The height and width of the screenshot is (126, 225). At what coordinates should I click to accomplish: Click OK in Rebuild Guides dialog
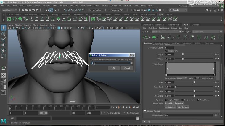pos(114,68)
